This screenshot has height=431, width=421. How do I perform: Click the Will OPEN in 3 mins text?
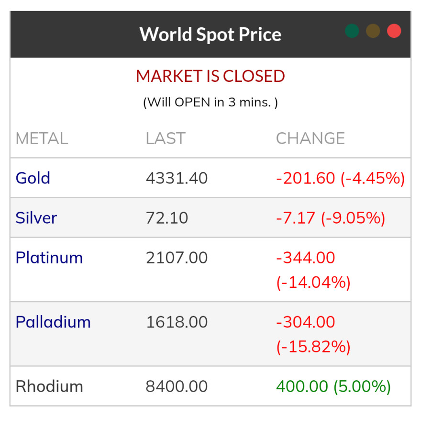pos(210,102)
